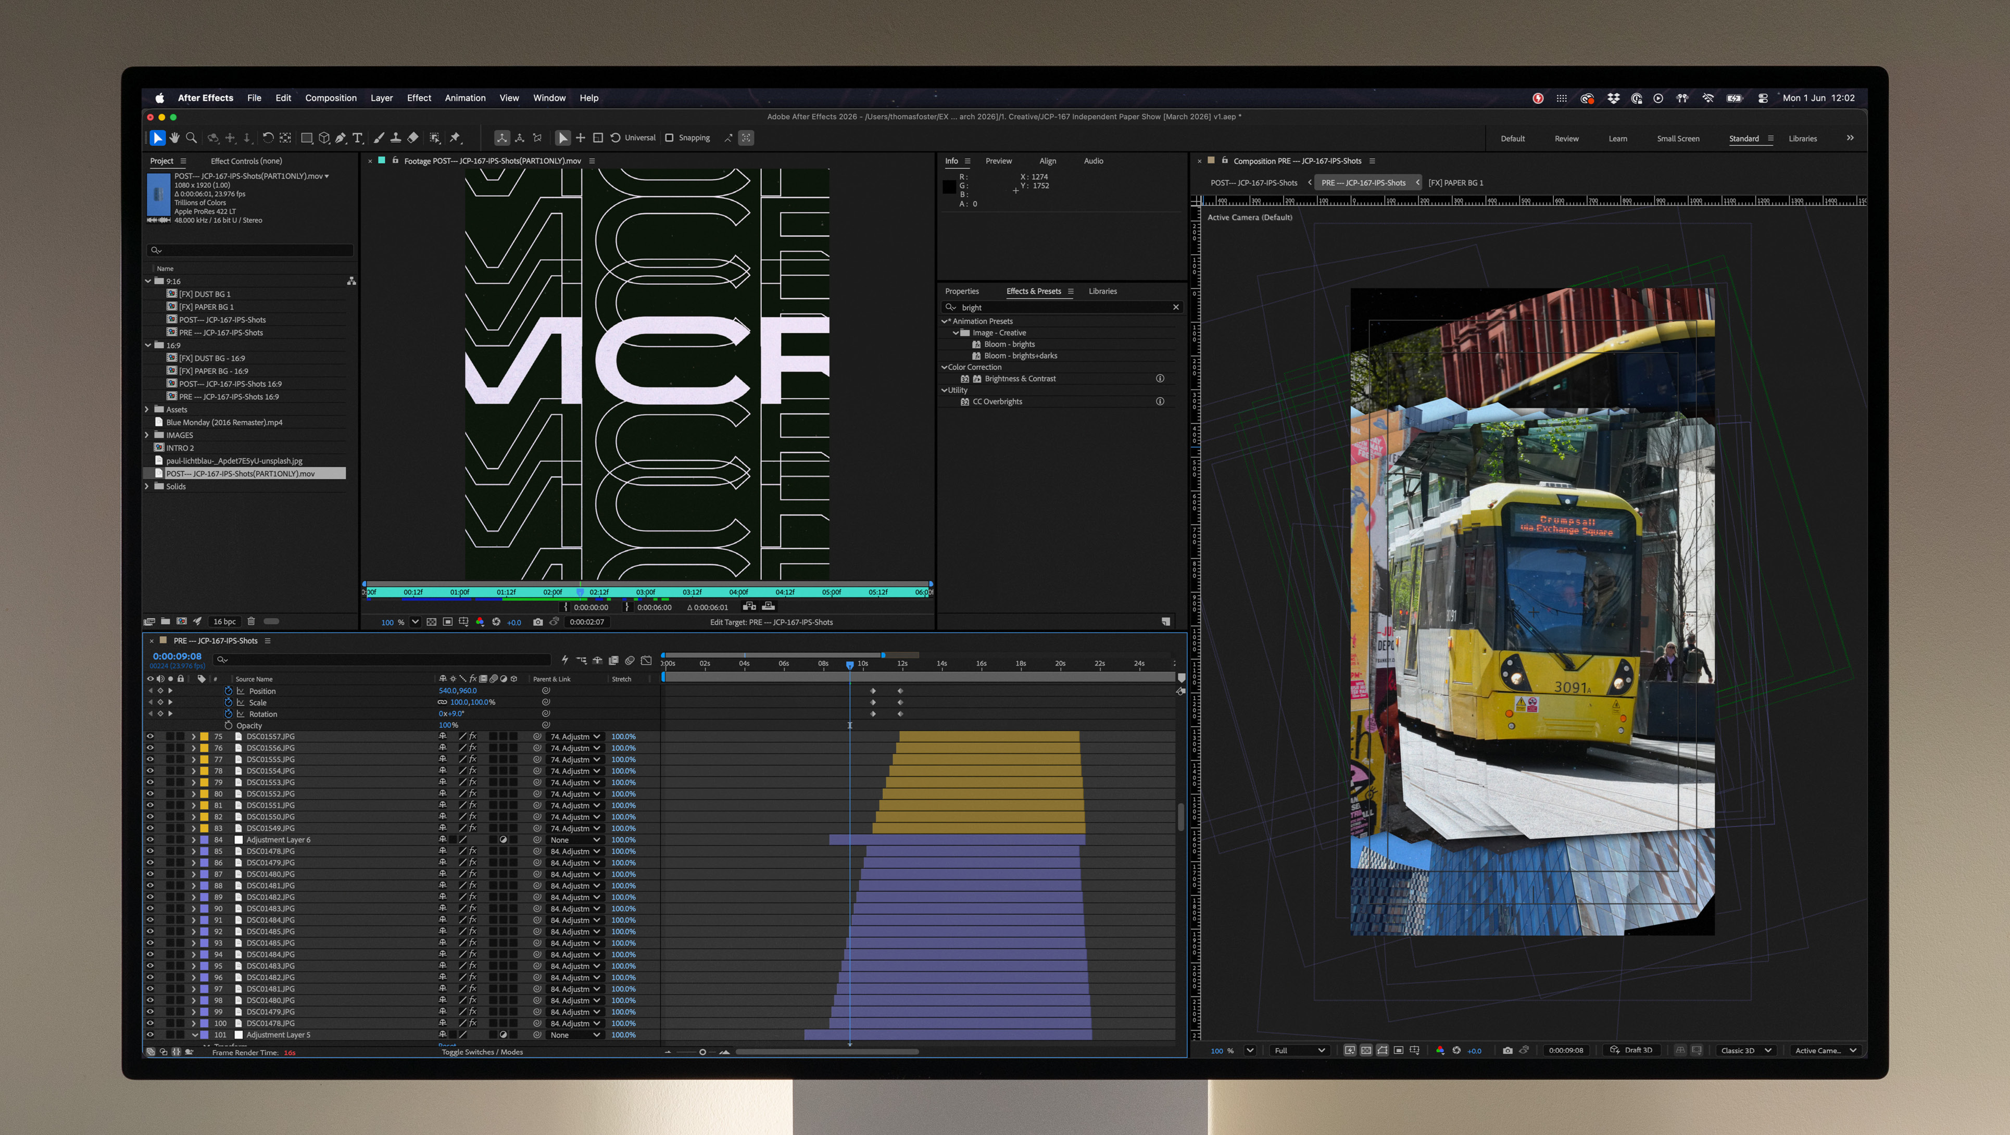The image size is (2010, 1135).
Task: Delete selected item with trash icon in Project panel
Action: coord(251,621)
